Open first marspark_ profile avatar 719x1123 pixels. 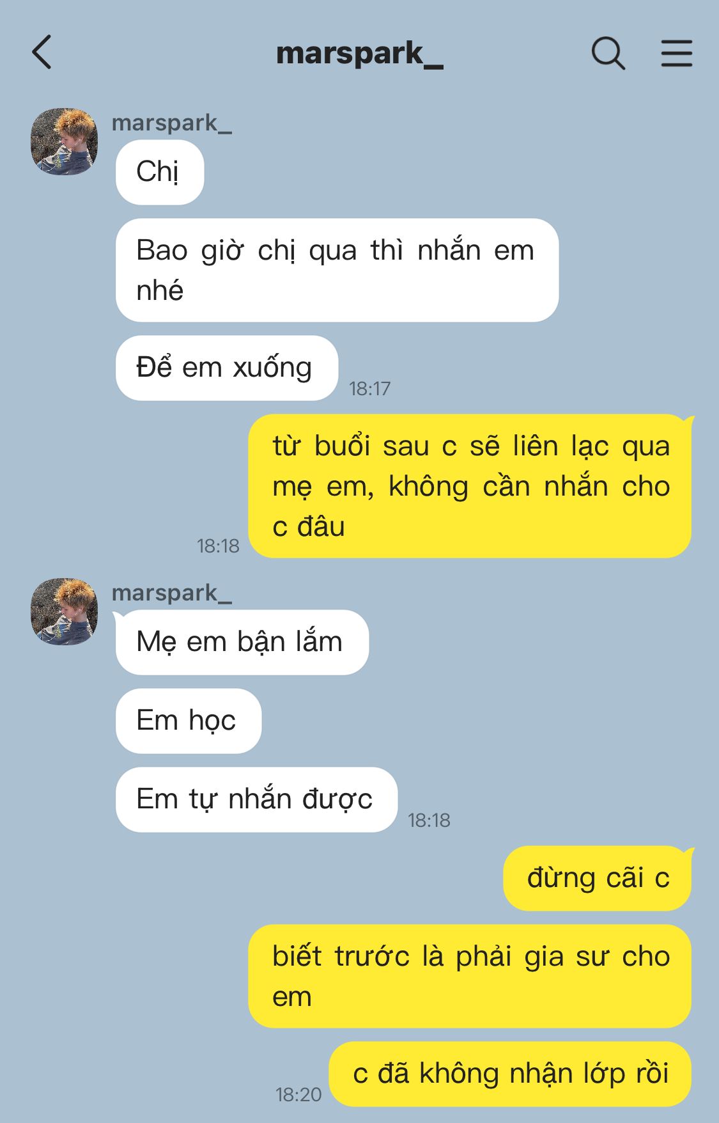tap(64, 141)
